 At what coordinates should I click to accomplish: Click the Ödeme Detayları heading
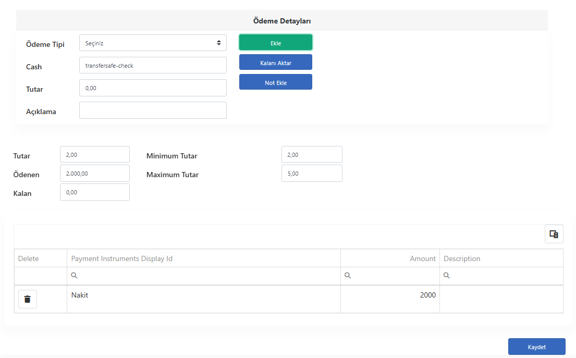tap(282, 21)
